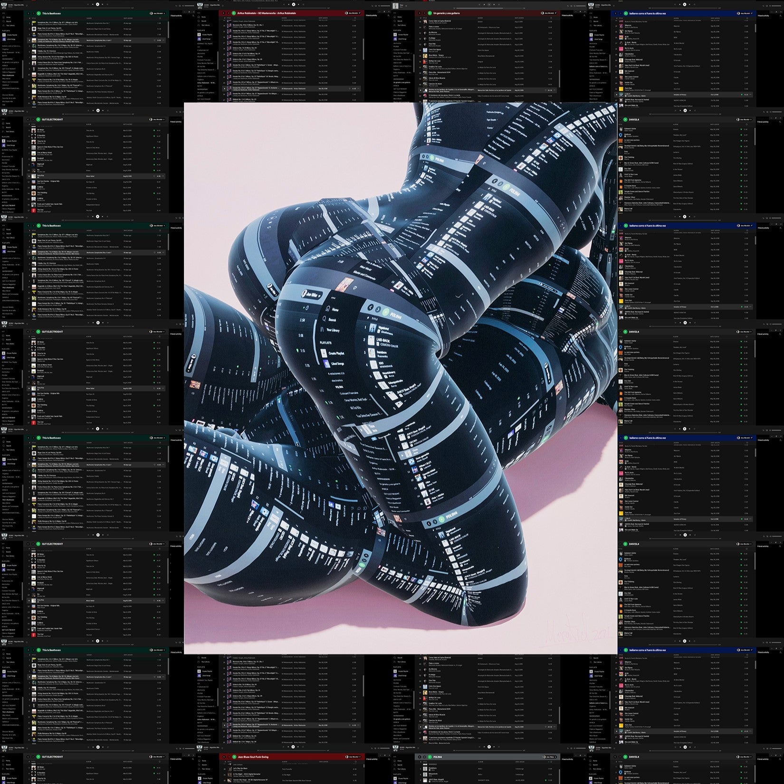The width and height of the screenshot is (784, 784).
Task: Hit the green play button beside POLIN4 title
Action: point(430,757)
